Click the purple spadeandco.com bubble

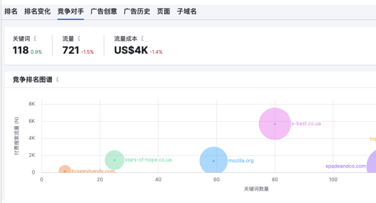(x=371, y=164)
